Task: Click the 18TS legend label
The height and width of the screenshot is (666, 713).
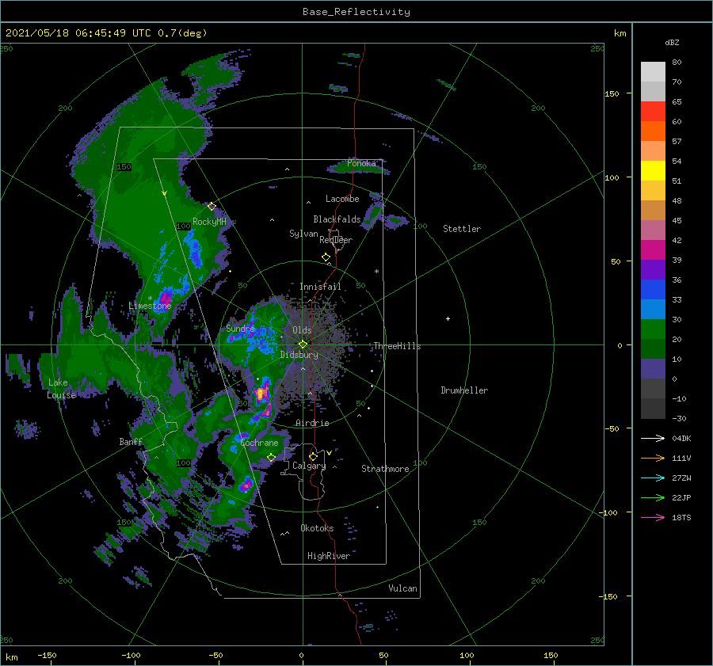Action: [x=681, y=517]
